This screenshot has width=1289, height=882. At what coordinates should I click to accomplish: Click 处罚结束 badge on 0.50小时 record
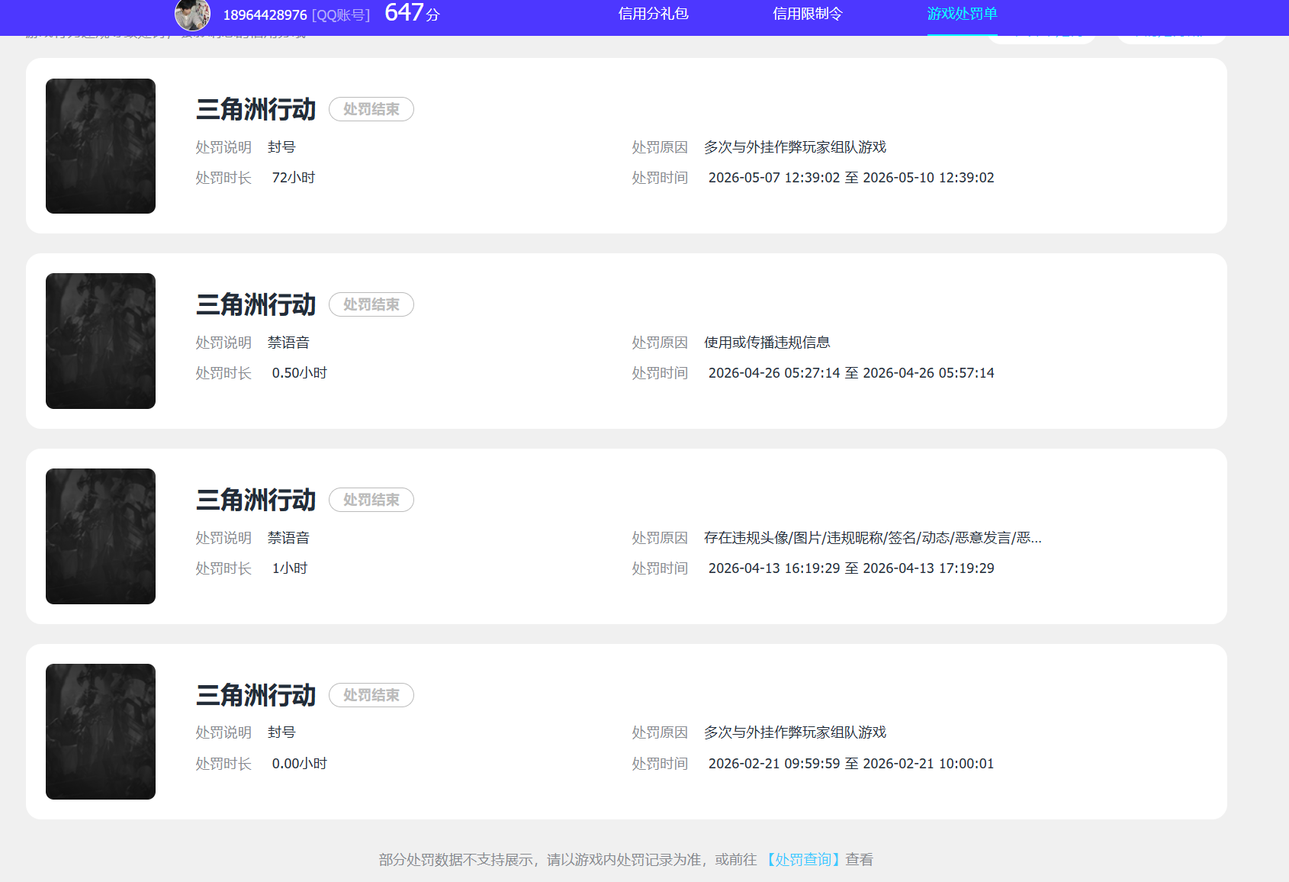coord(371,304)
